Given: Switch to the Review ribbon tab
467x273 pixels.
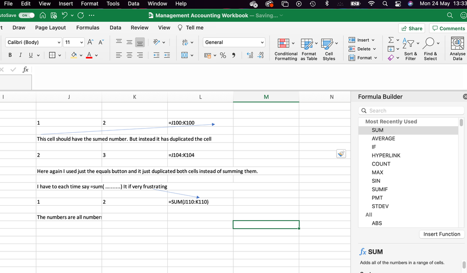Looking at the screenshot, I should [139, 28].
